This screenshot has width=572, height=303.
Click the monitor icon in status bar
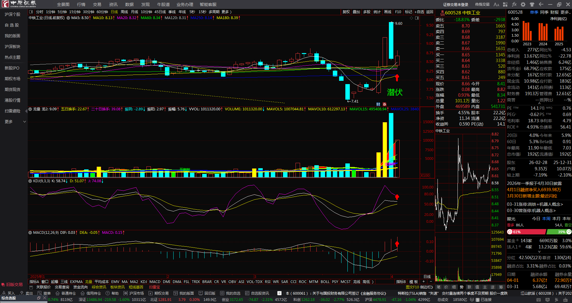[x=548, y=300]
